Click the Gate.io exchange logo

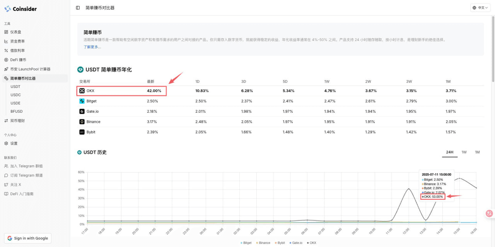point(82,111)
